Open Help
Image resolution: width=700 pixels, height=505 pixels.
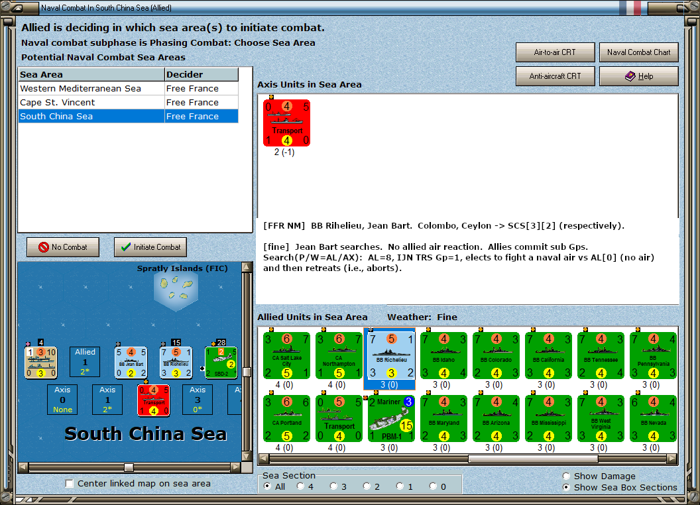tap(639, 76)
